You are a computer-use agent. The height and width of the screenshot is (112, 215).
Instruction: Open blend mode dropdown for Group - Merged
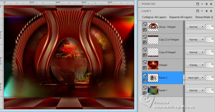195,27
